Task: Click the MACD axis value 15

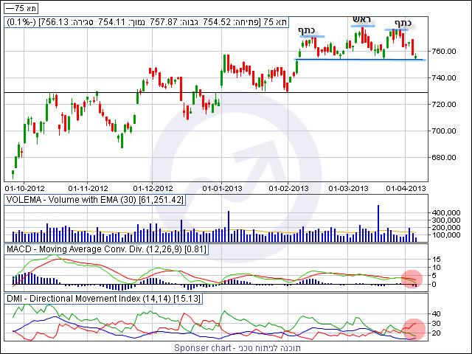Action: pos(436,259)
